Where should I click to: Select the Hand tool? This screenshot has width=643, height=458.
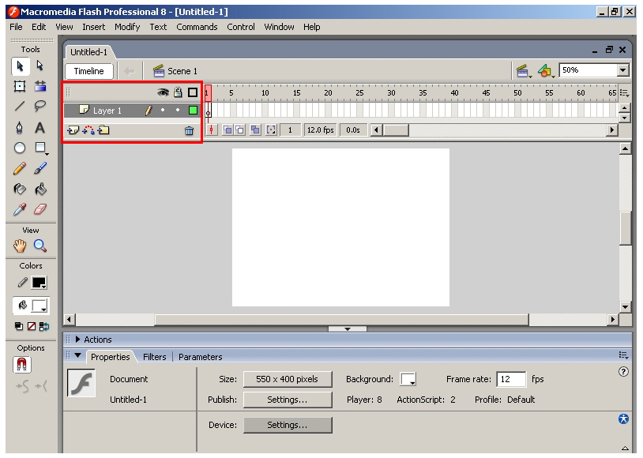click(20, 246)
